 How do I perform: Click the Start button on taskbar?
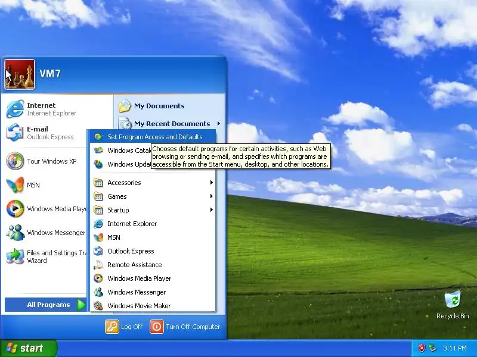[28, 348]
